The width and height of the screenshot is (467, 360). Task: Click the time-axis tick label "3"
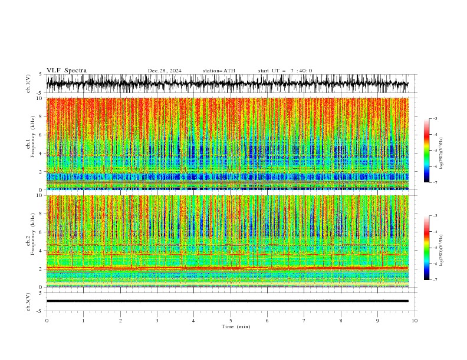157,321
